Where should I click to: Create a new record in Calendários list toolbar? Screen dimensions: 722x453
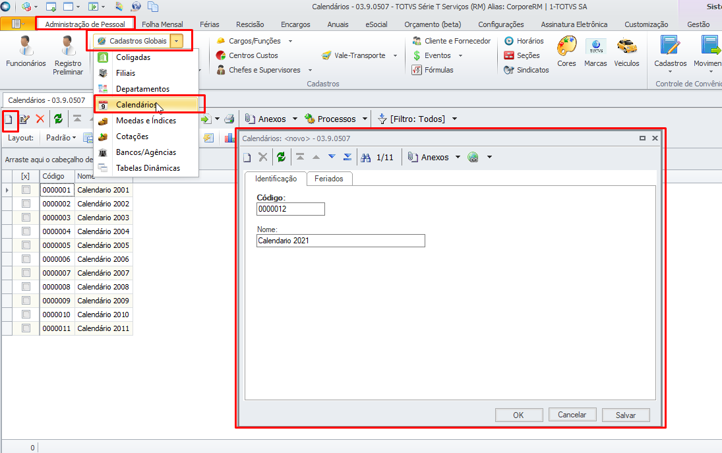point(9,120)
